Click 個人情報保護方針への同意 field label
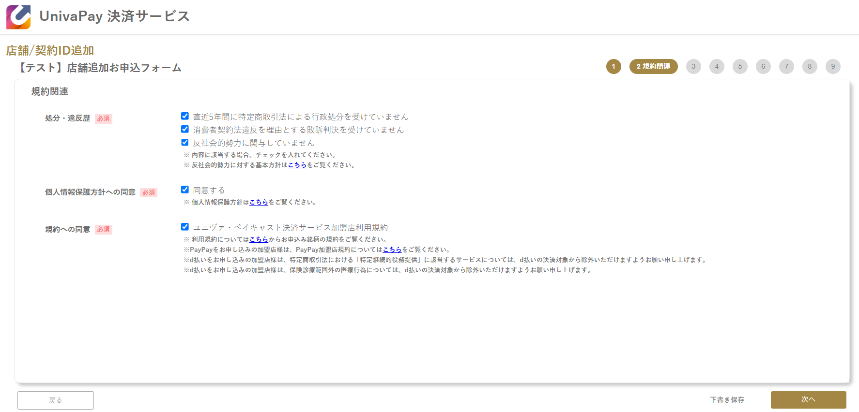Image resolution: width=859 pixels, height=412 pixels. (x=90, y=192)
